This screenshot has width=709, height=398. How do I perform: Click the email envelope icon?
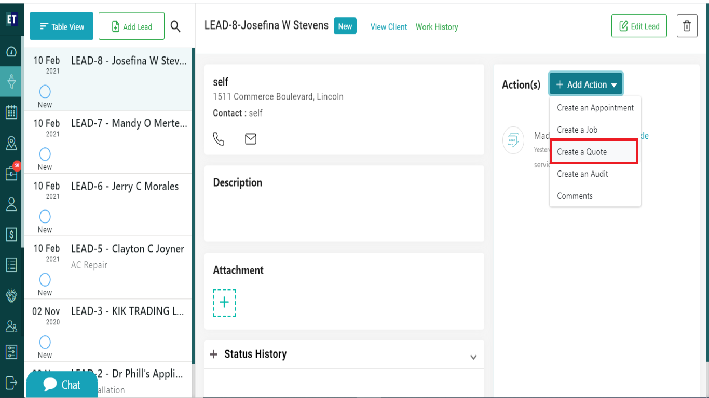(x=251, y=139)
